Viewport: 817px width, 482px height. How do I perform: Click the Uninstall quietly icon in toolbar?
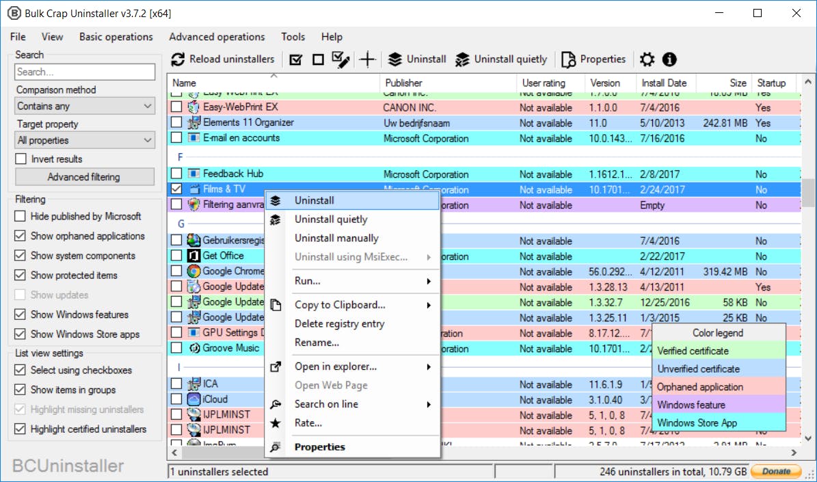[462, 59]
